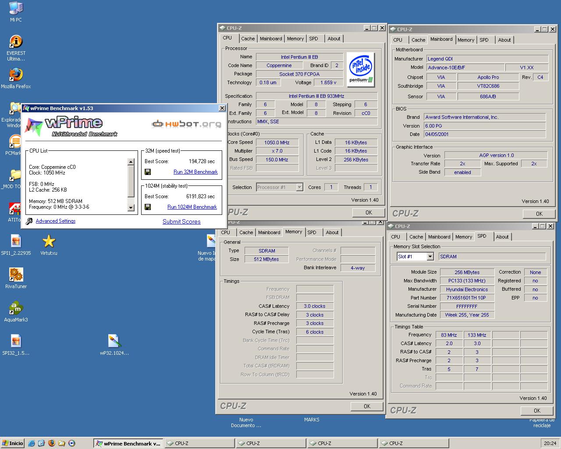Image resolution: width=561 pixels, height=449 pixels.
Task: Click Submit Scores link
Action: click(x=181, y=221)
